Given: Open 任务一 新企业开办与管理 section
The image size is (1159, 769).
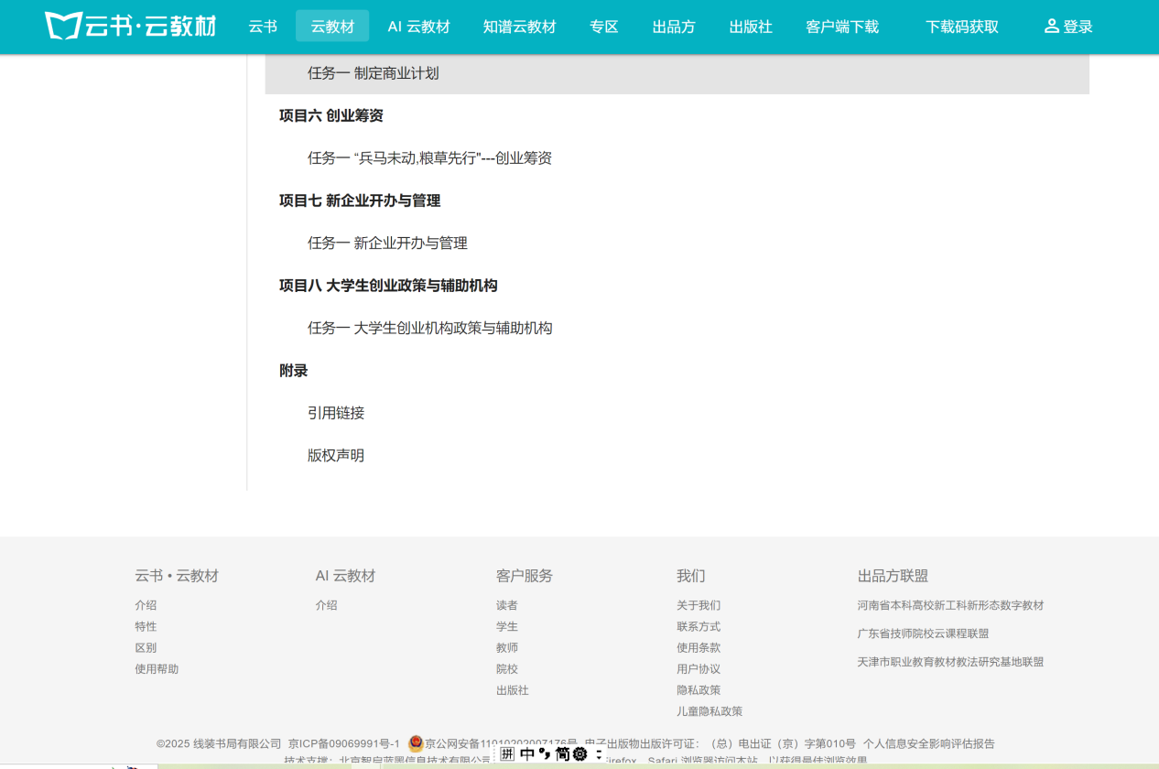Looking at the screenshot, I should pos(387,243).
